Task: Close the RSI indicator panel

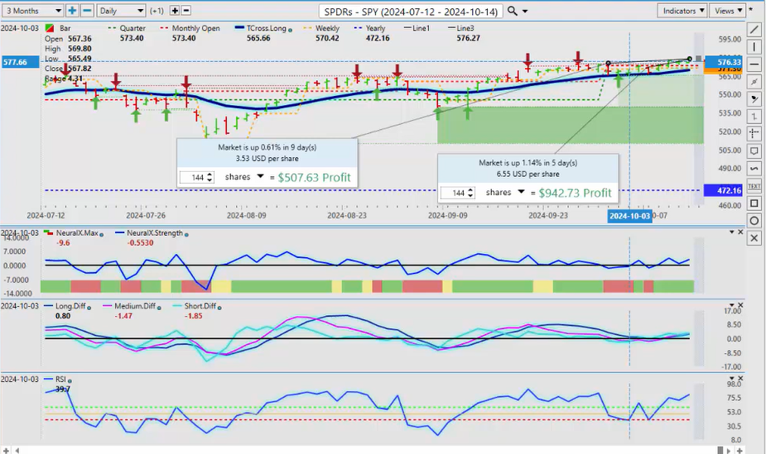Action: [740, 379]
